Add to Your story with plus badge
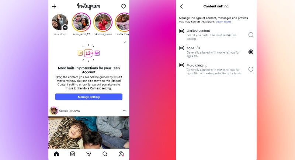This screenshot has height=160, width=295. tap(65, 28)
